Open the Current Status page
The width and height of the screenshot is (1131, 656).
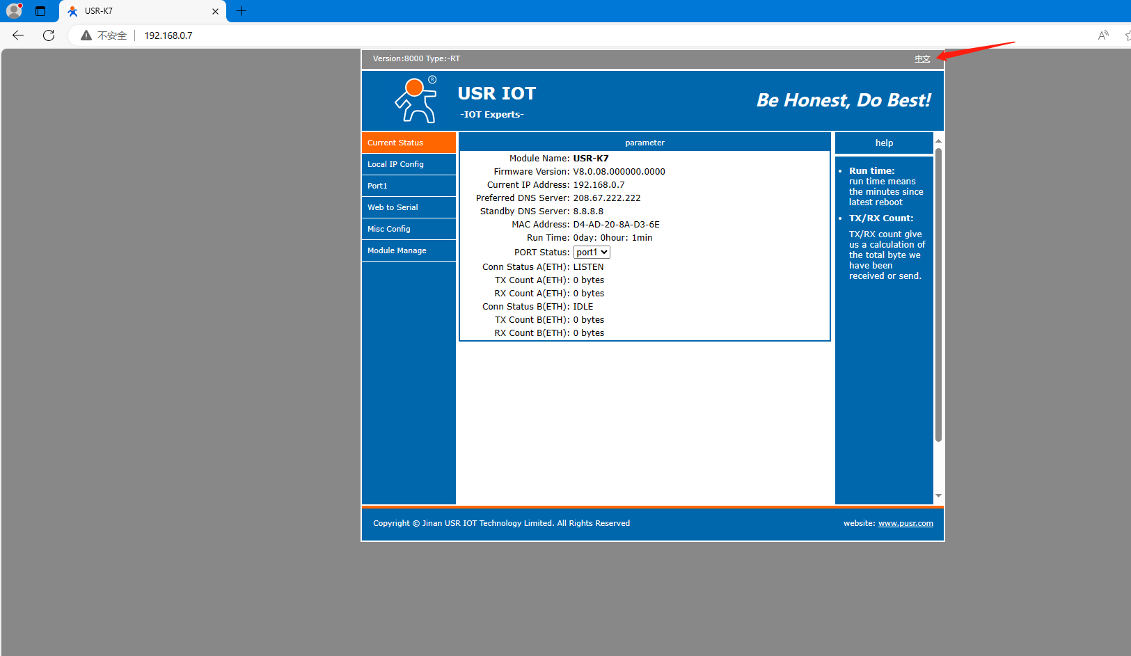[409, 143]
